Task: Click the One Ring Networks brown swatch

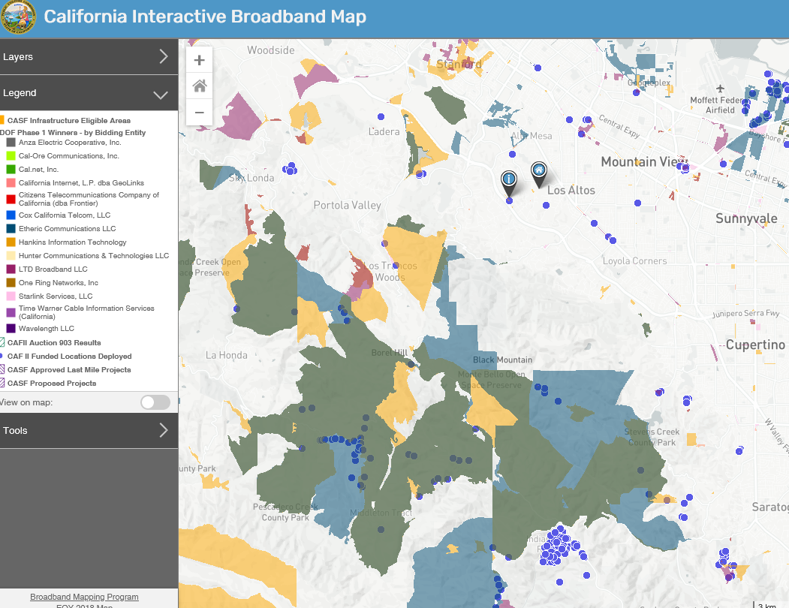Action: tap(11, 283)
